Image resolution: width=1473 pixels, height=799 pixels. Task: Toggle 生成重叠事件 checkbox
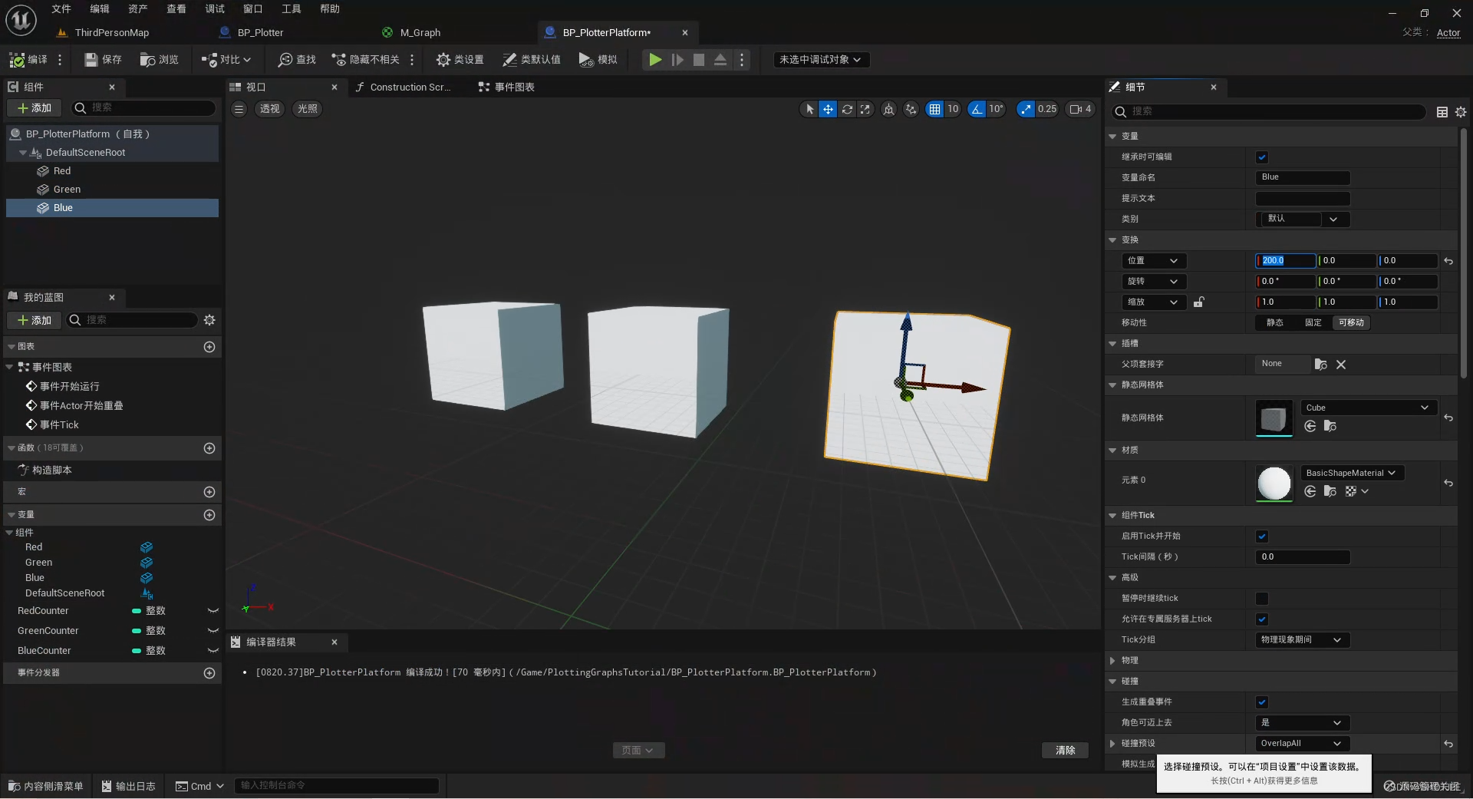pos(1262,702)
